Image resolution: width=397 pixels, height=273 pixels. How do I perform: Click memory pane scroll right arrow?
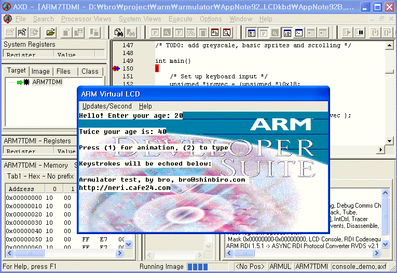(119, 253)
